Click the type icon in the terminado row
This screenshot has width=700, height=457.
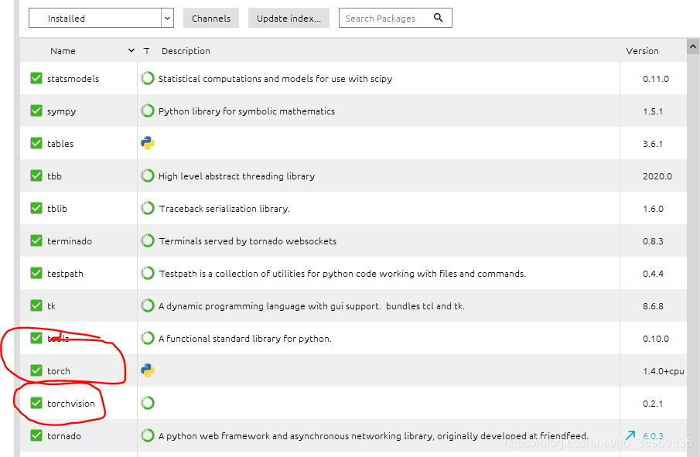pyautogui.click(x=147, y=241)
